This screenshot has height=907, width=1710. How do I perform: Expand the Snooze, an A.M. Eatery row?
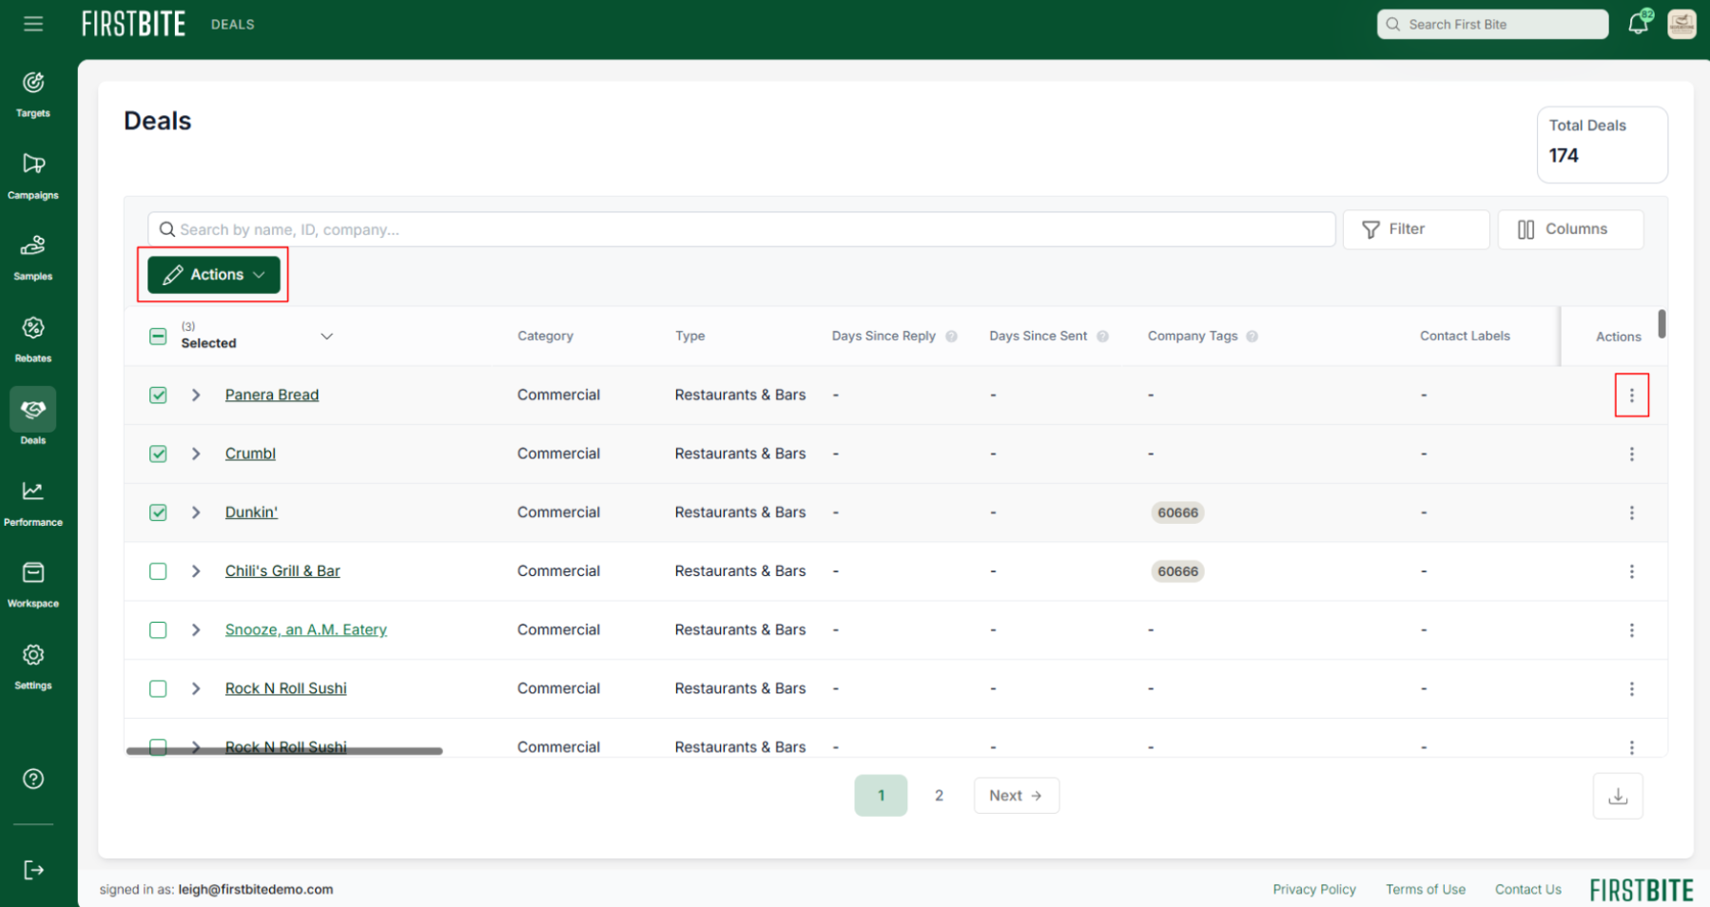(x=196, y=630)
